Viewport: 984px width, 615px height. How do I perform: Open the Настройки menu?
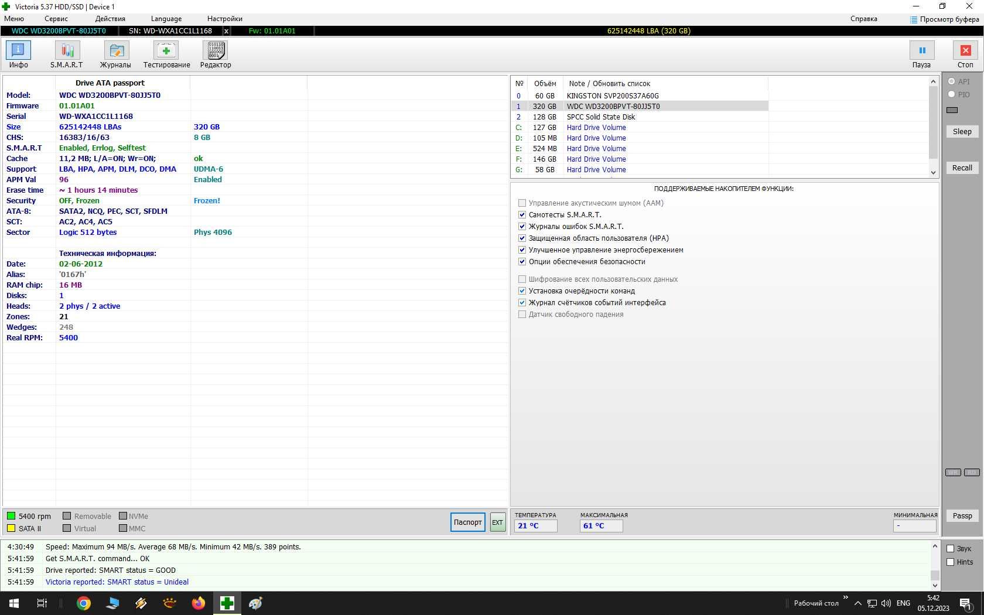225,19
